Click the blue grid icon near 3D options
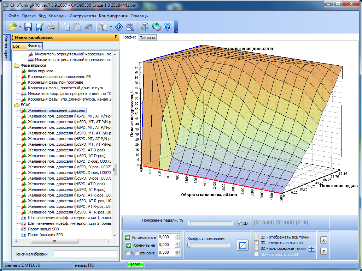Image resolution: width=362 pixels, height=271 pixels. tap(311, 249)
